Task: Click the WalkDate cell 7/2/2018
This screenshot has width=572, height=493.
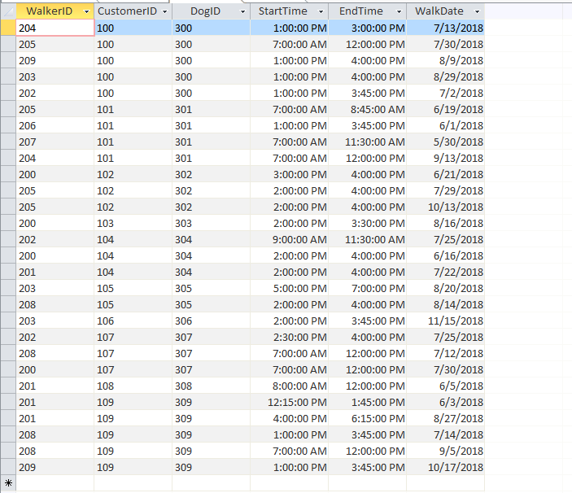Action: coord(445,93)
